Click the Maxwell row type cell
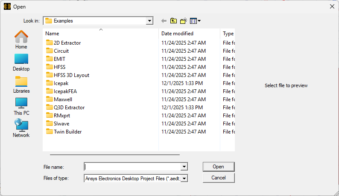Viewport: 339px width, 196px height. click(x=229, y=99)
